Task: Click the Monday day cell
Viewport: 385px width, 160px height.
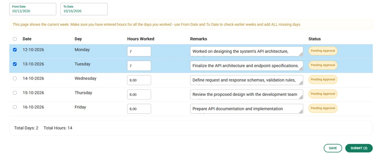Action: point(82,50)
